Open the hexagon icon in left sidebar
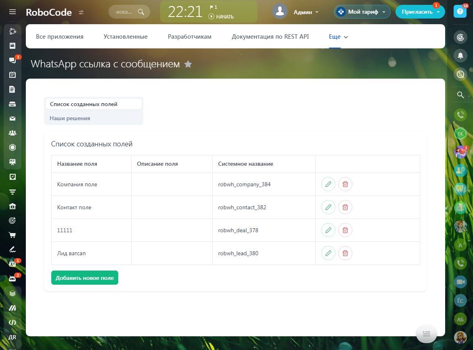 13,148
